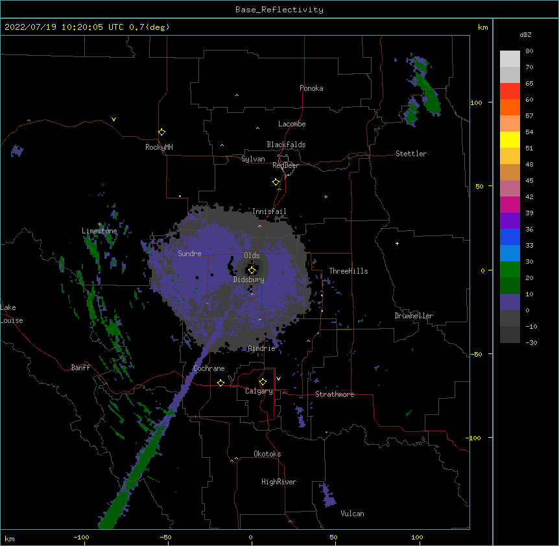Pick the brown-orange 48-45 dBZ swatch
The width and height of the screenshot is (559, 546).
tap(510, 172)
